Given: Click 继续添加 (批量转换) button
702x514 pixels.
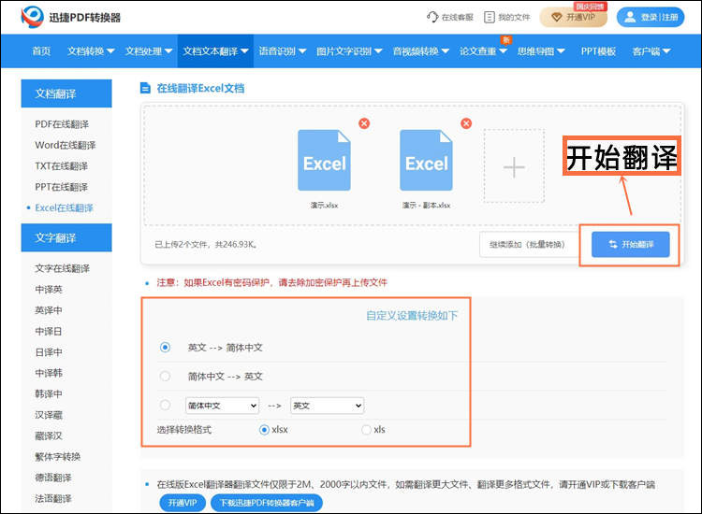Looking at the screenshot, I should click(527, 245).
